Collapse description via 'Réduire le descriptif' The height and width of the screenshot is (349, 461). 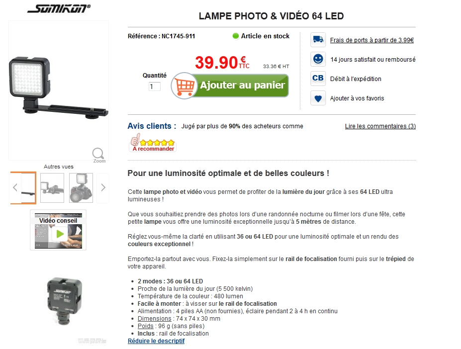[156, 341]
